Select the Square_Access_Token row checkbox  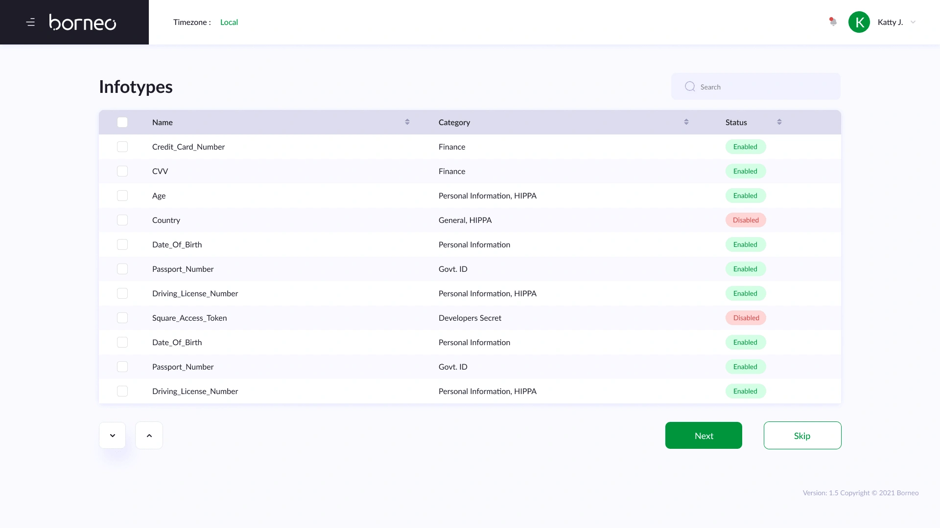(x=122, y=318)
